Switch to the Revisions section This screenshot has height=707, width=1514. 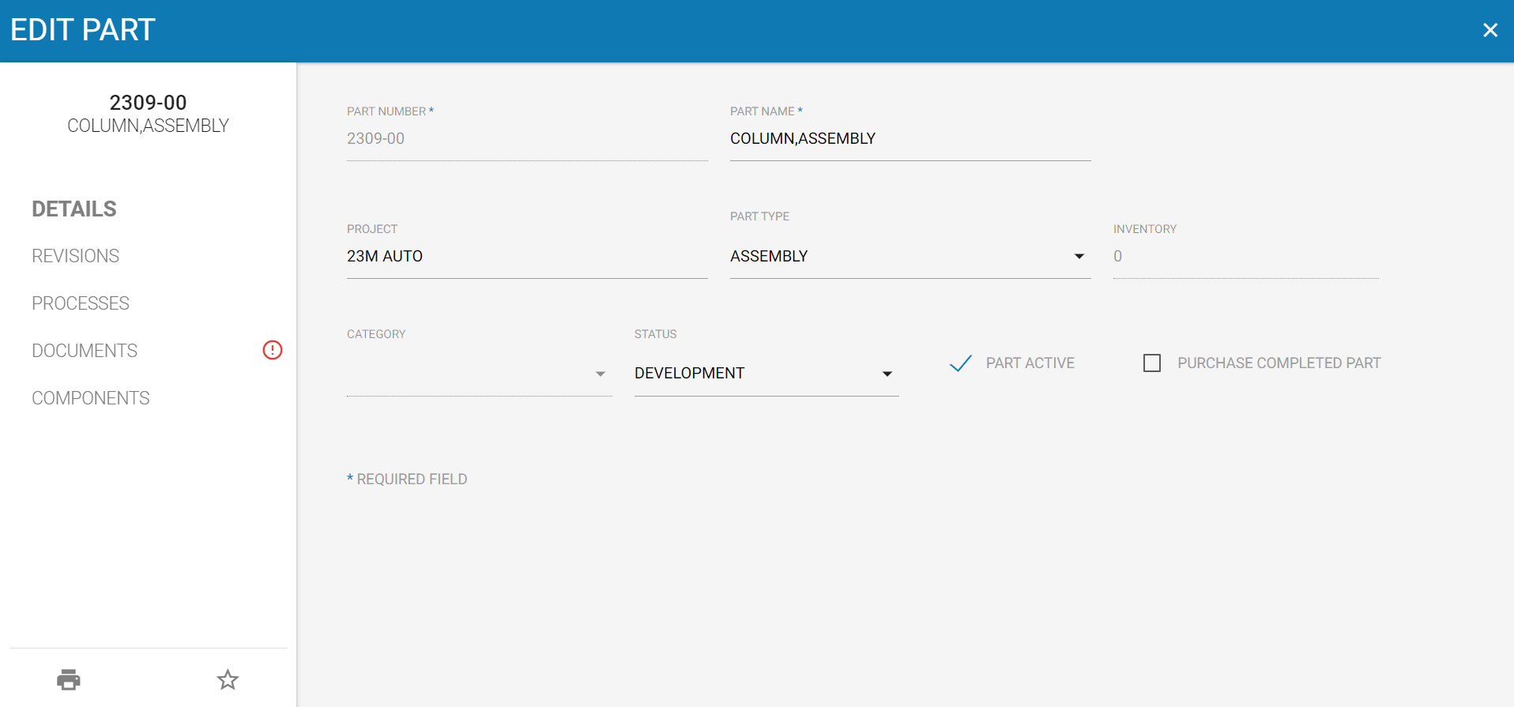76,256
